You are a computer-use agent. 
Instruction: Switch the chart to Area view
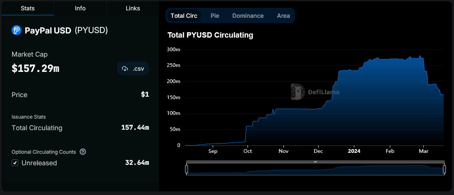283,16
